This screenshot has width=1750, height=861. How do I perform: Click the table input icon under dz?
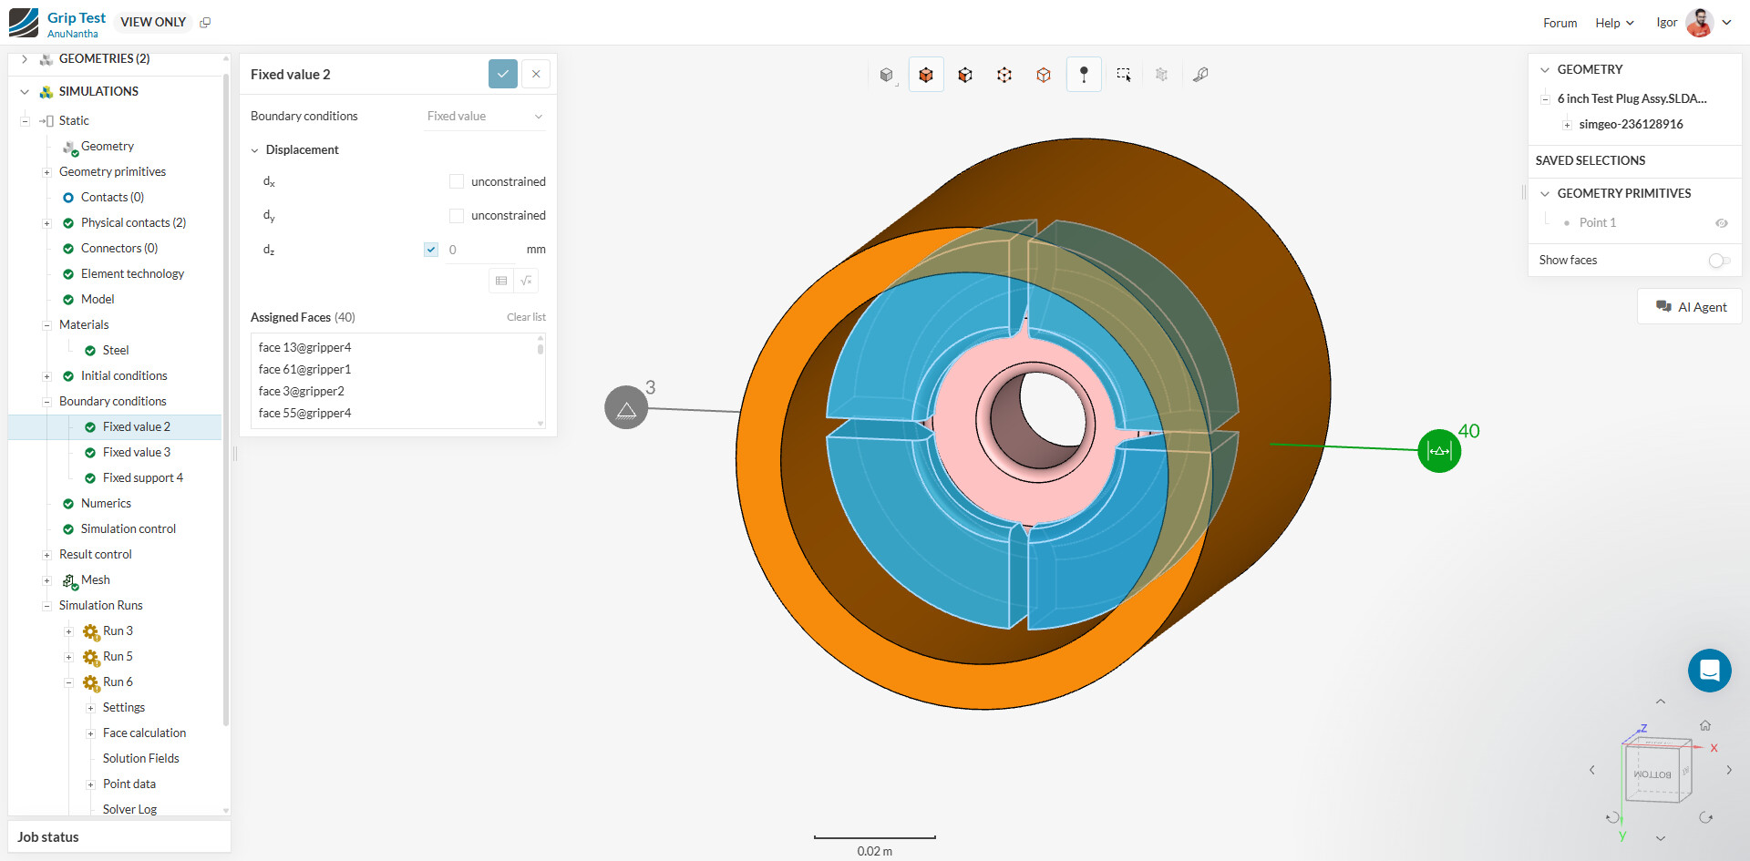pos(501,281)
